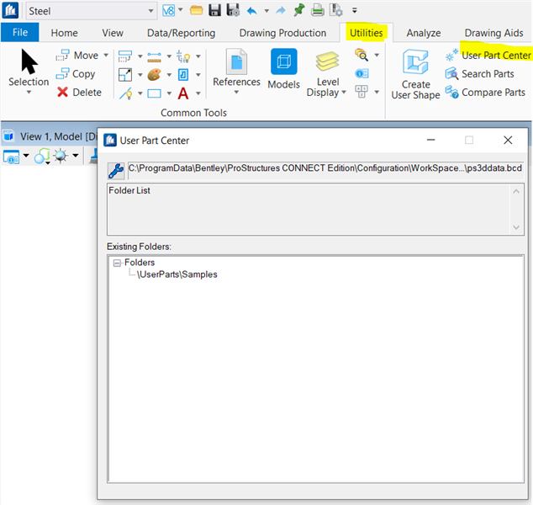The height and width of the screenshot is (505, 533).
Task: Switch to the Home ribbon tab
Action: (64, 33)
